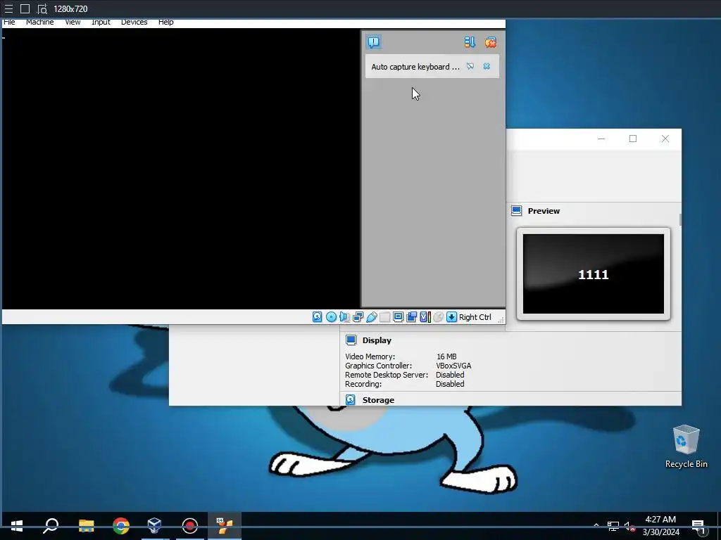Click the red recorder app in taskbar
721x540 pixels.
coord(190,526)
